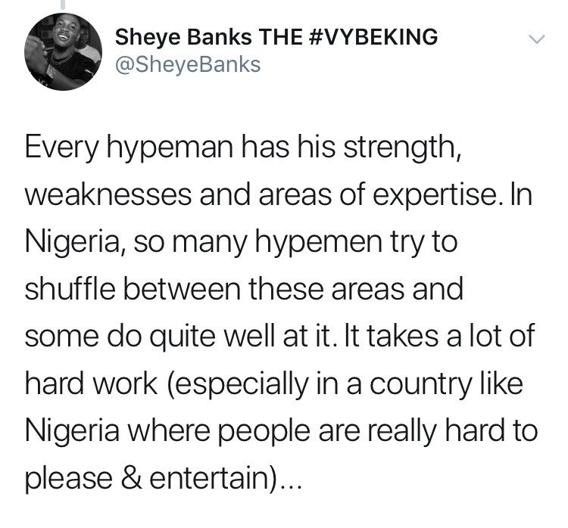Screen dimensions: 568x528
Task: Click the 'hard work (especially in a country' line
Action: pyautogui.click(x=274, y=384)
